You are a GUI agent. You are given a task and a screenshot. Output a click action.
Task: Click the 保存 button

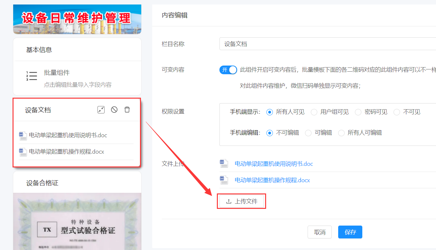350,232
